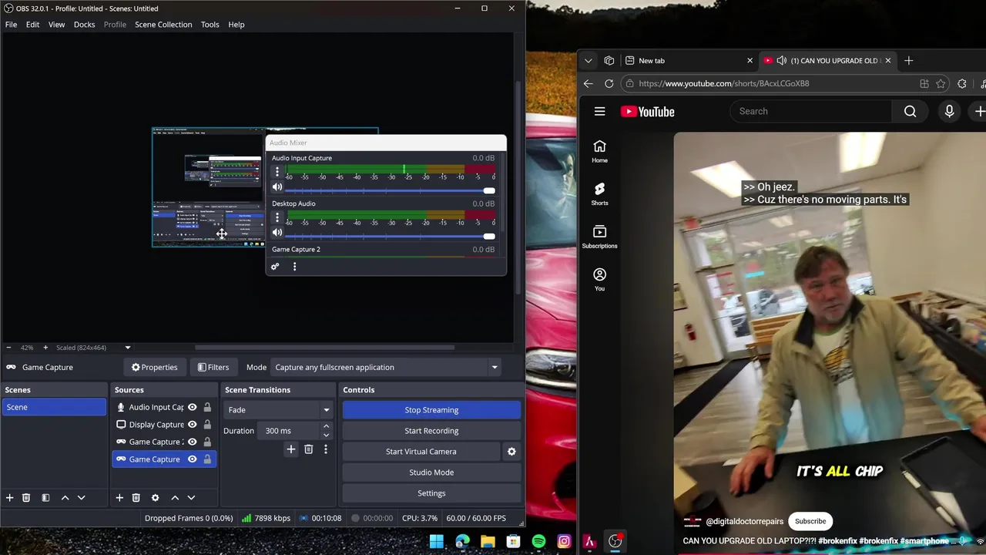Remove selected source with trash icon
This screenshot has width=986, height=555.
[x=136, y=498]
